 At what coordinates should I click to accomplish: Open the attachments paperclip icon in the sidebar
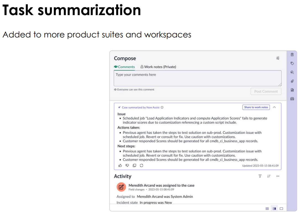click(292, 81)
